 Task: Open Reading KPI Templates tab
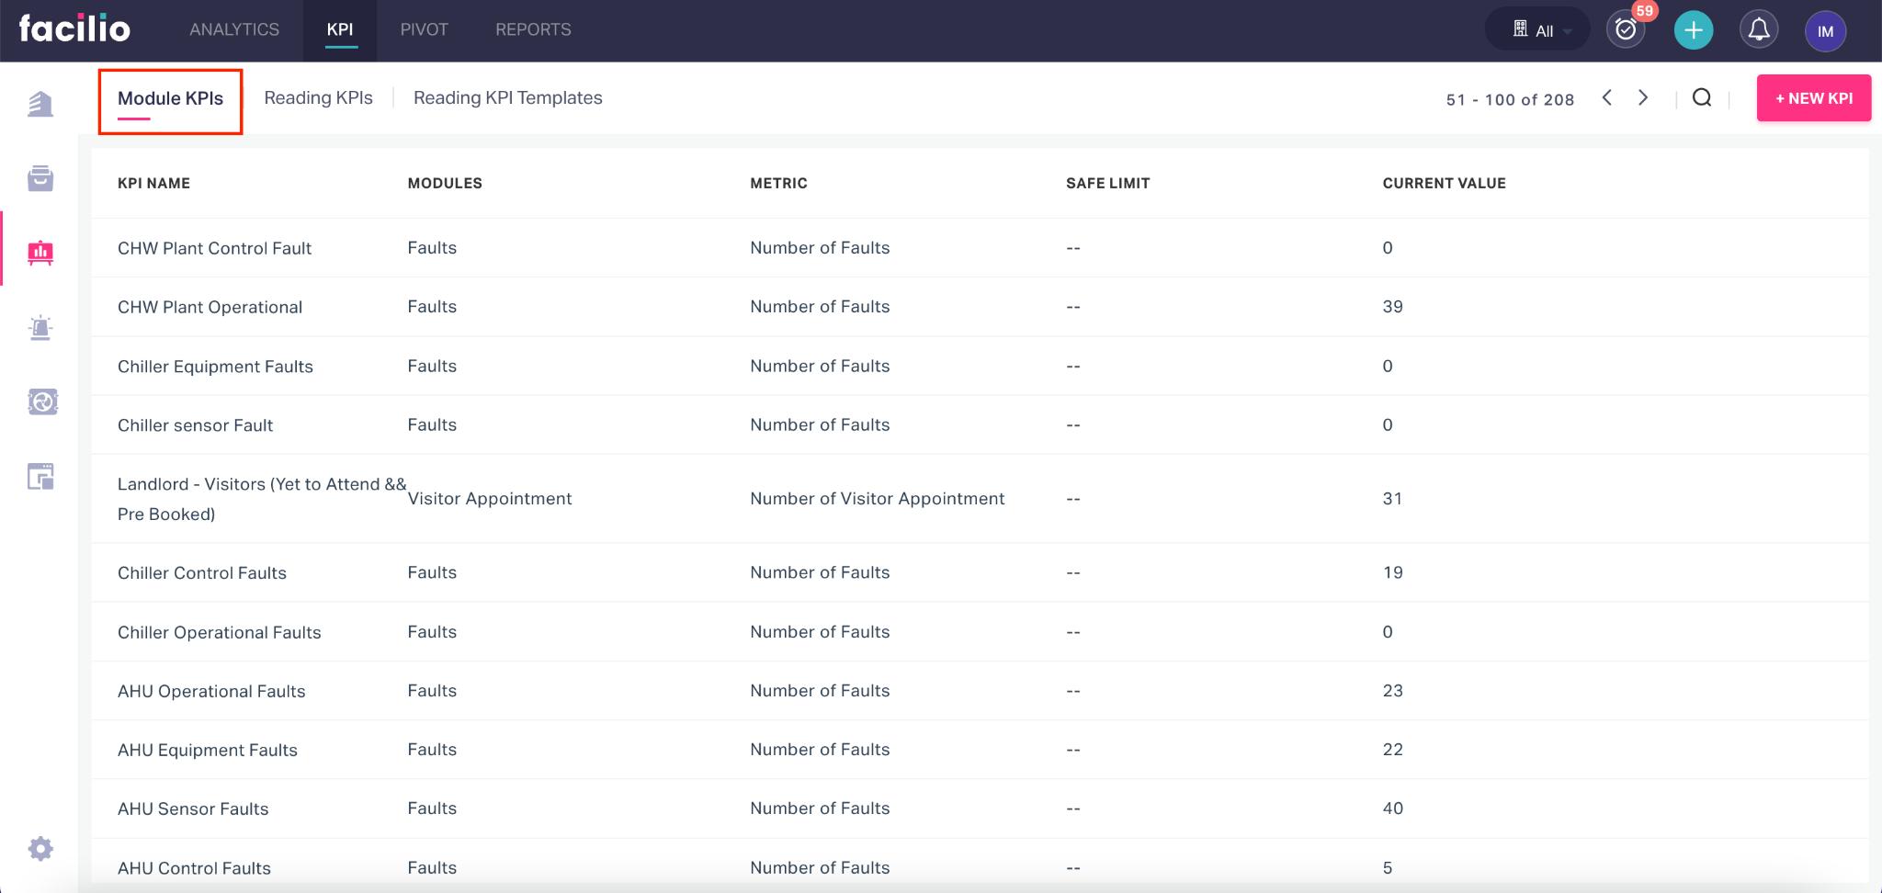pos(508,97)
